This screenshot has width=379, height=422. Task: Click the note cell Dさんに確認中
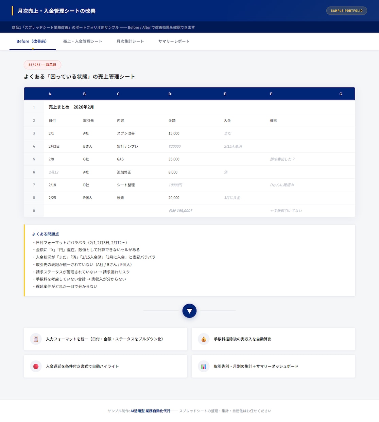coord(282,185)
